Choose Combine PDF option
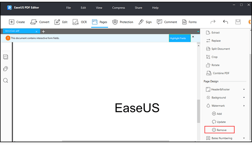Viewport: 252px width, 149px height. [x=218, y=73]
